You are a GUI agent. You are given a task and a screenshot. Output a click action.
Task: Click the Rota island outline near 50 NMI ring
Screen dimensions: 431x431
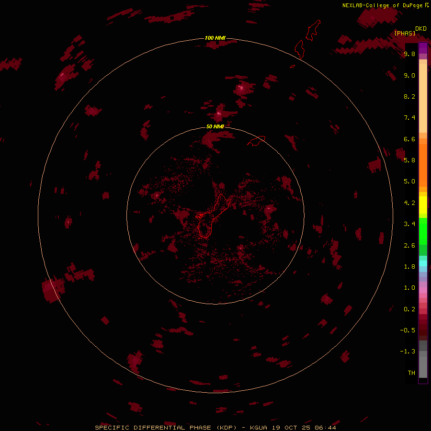coord(256,141)
